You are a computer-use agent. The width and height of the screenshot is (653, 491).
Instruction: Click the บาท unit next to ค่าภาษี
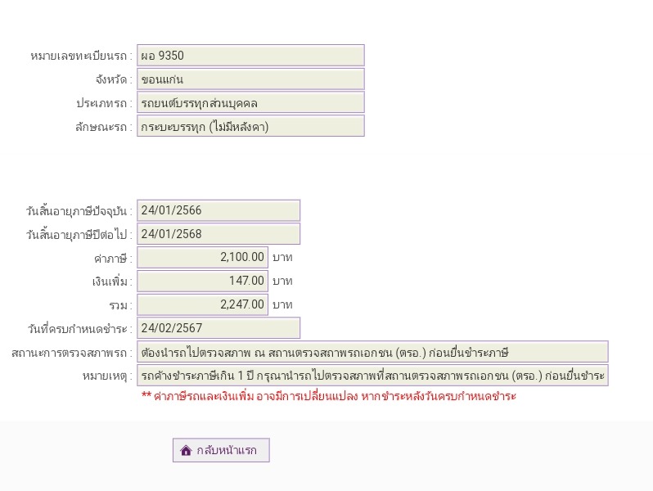(x=282, y=258)
